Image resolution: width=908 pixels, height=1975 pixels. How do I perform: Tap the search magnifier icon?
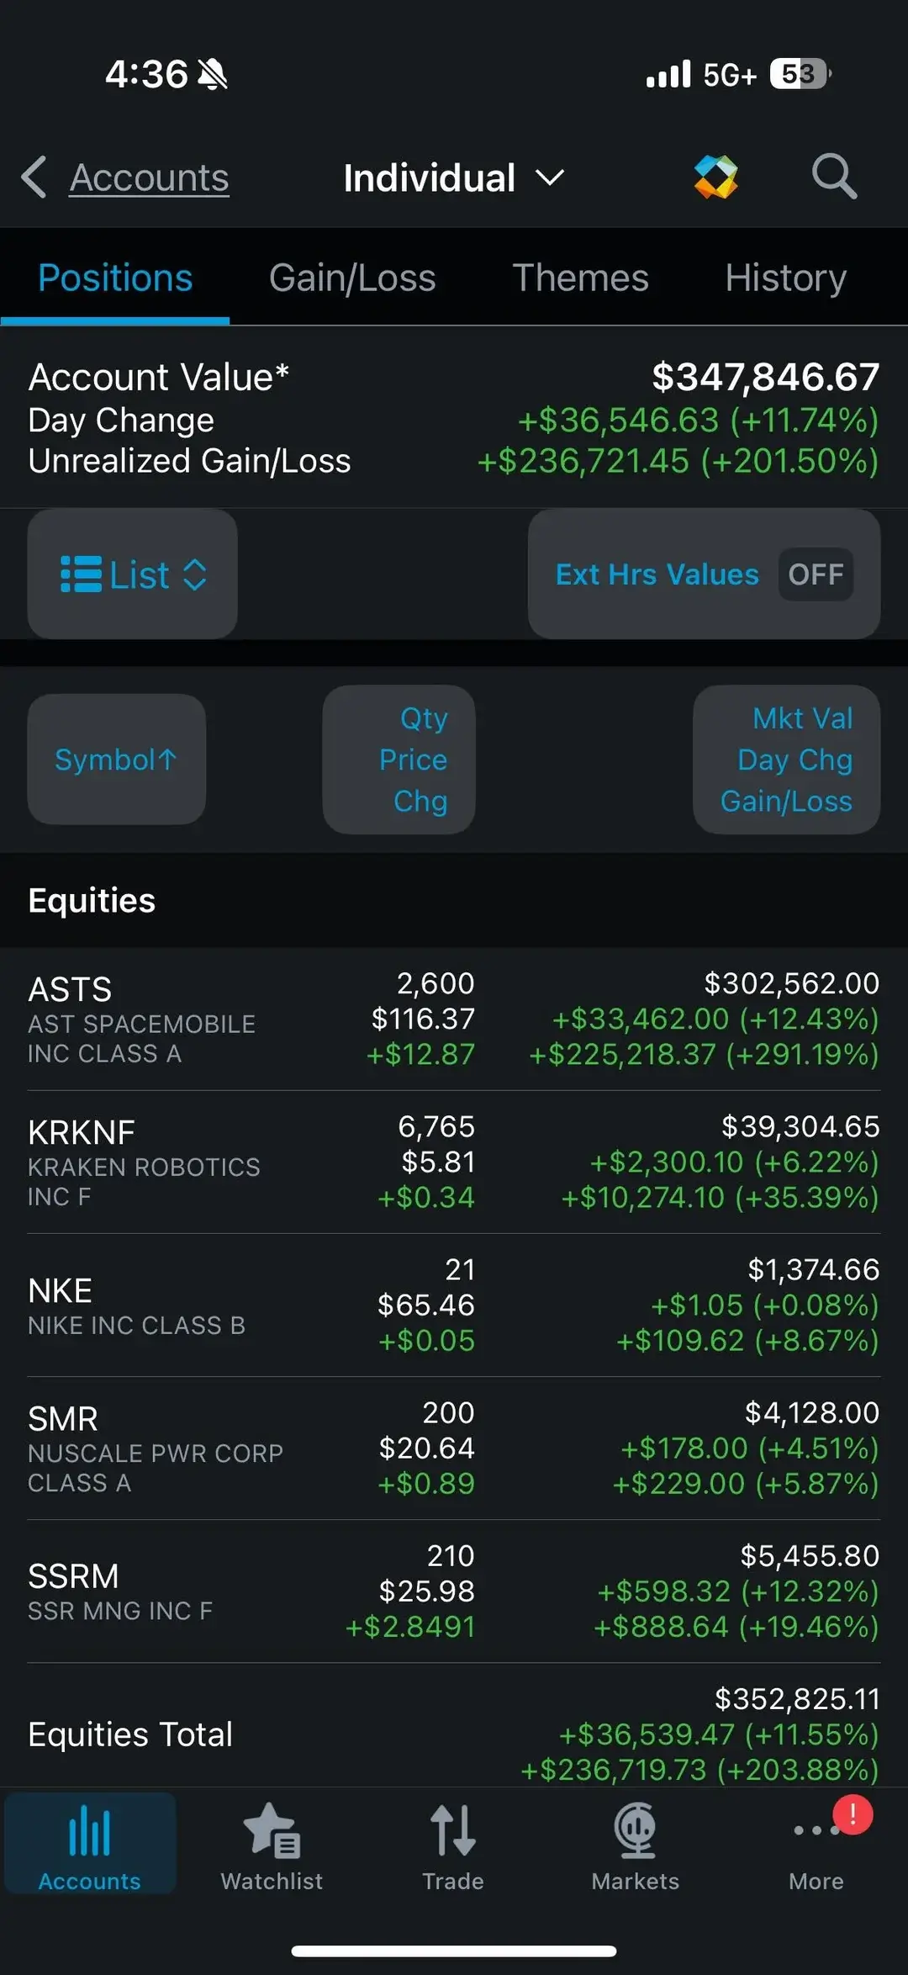[x=834, y=177]
